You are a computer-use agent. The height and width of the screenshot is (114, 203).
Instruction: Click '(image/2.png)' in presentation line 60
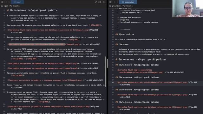pyautogui.click(x=181, y=82)
